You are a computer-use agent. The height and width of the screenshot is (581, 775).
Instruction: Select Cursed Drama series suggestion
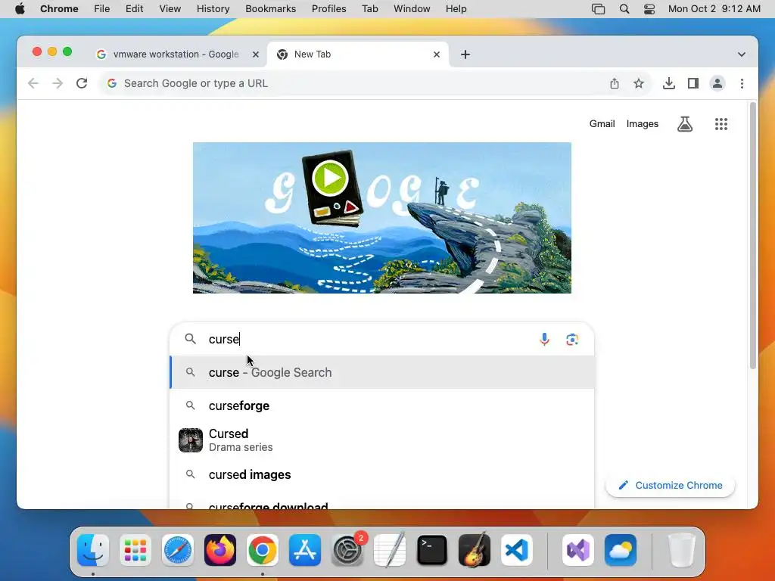point(382,440)
